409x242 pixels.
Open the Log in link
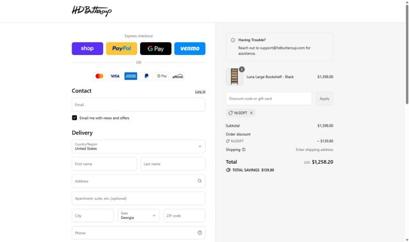point(200,92)
